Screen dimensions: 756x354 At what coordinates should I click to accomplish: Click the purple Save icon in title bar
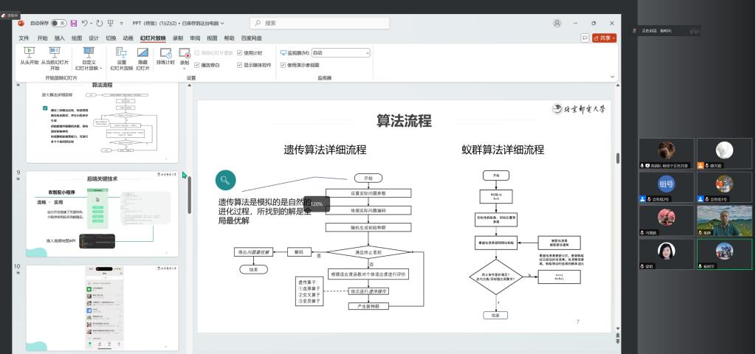(x=74, y=23)
